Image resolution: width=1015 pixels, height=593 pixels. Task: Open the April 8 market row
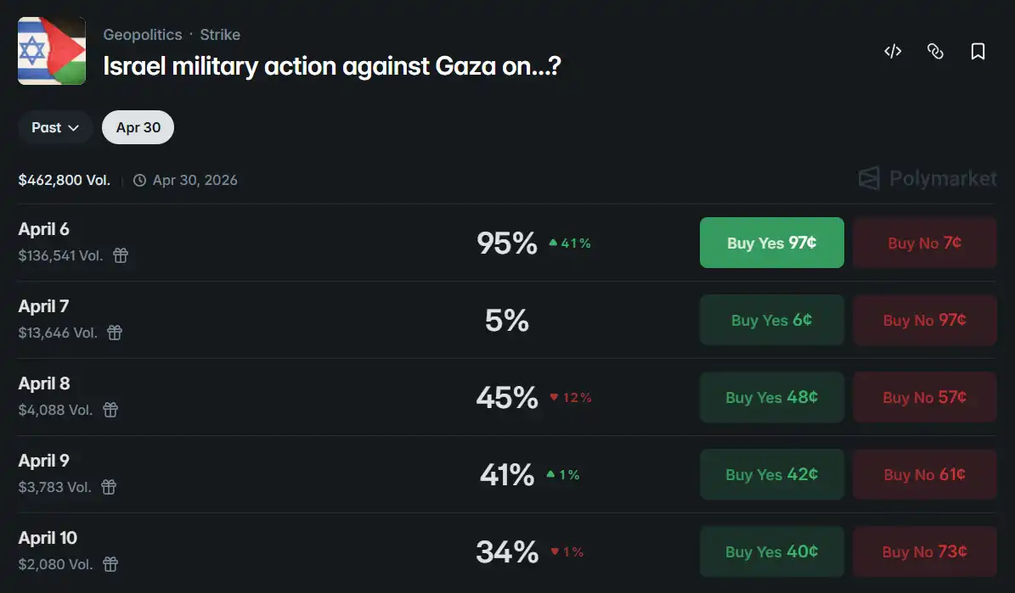44,383
